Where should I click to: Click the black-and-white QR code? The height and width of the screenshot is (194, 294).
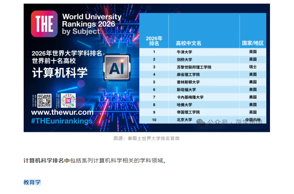44,100
